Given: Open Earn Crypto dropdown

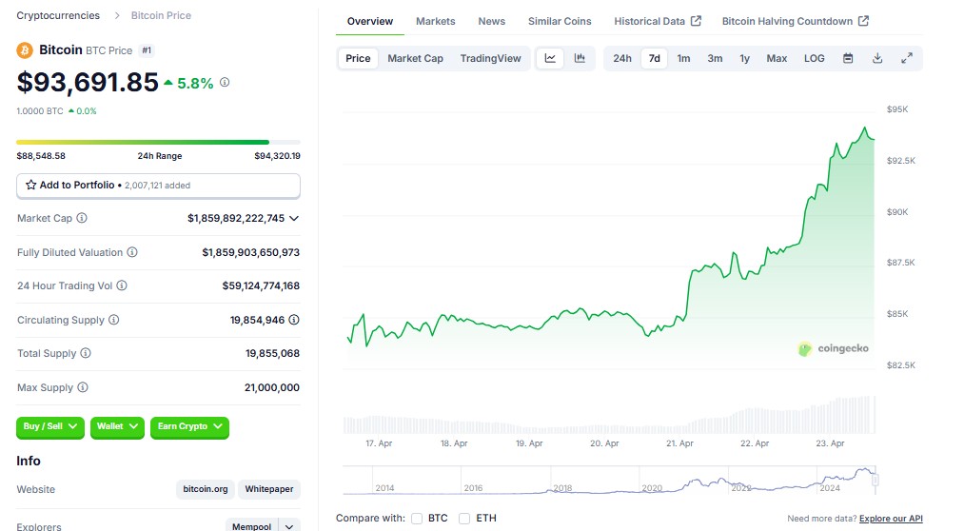Looking at the screenshot, I should click(x=190, y=427).
